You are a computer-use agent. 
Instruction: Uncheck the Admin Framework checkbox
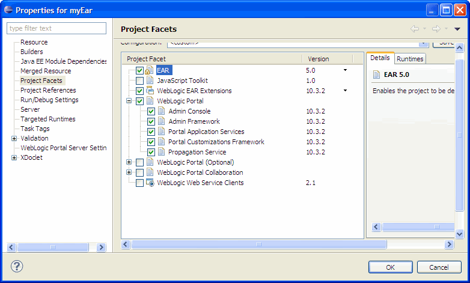coord(151,121)
